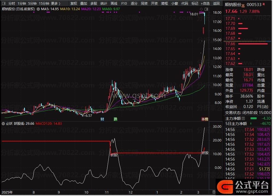273x196 pixels.
Task: Click the blue 财 event marker
Action: (x=102, y=119)
